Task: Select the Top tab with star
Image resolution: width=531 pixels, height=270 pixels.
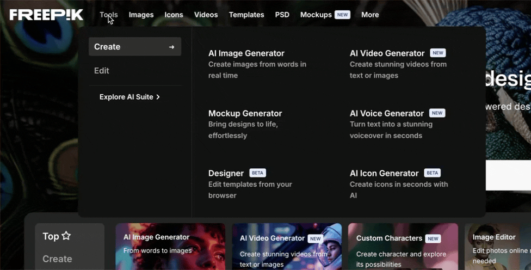Action: [57, 236]
